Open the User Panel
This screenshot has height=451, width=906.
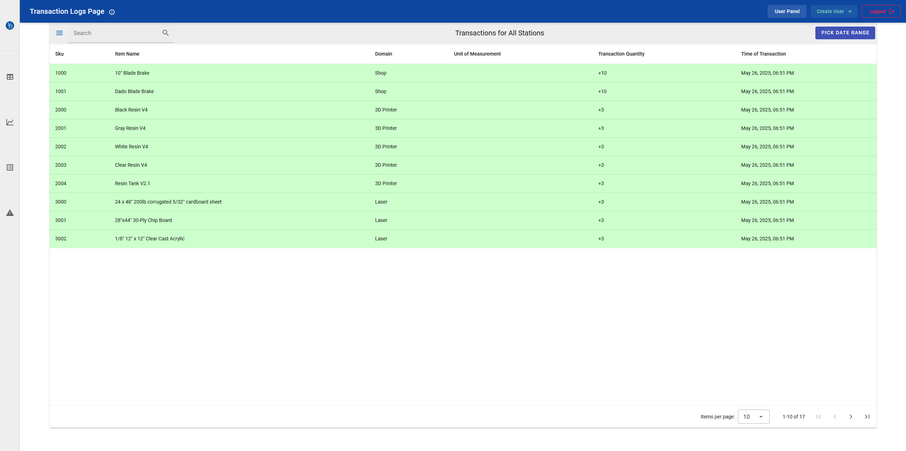[787, 11]
